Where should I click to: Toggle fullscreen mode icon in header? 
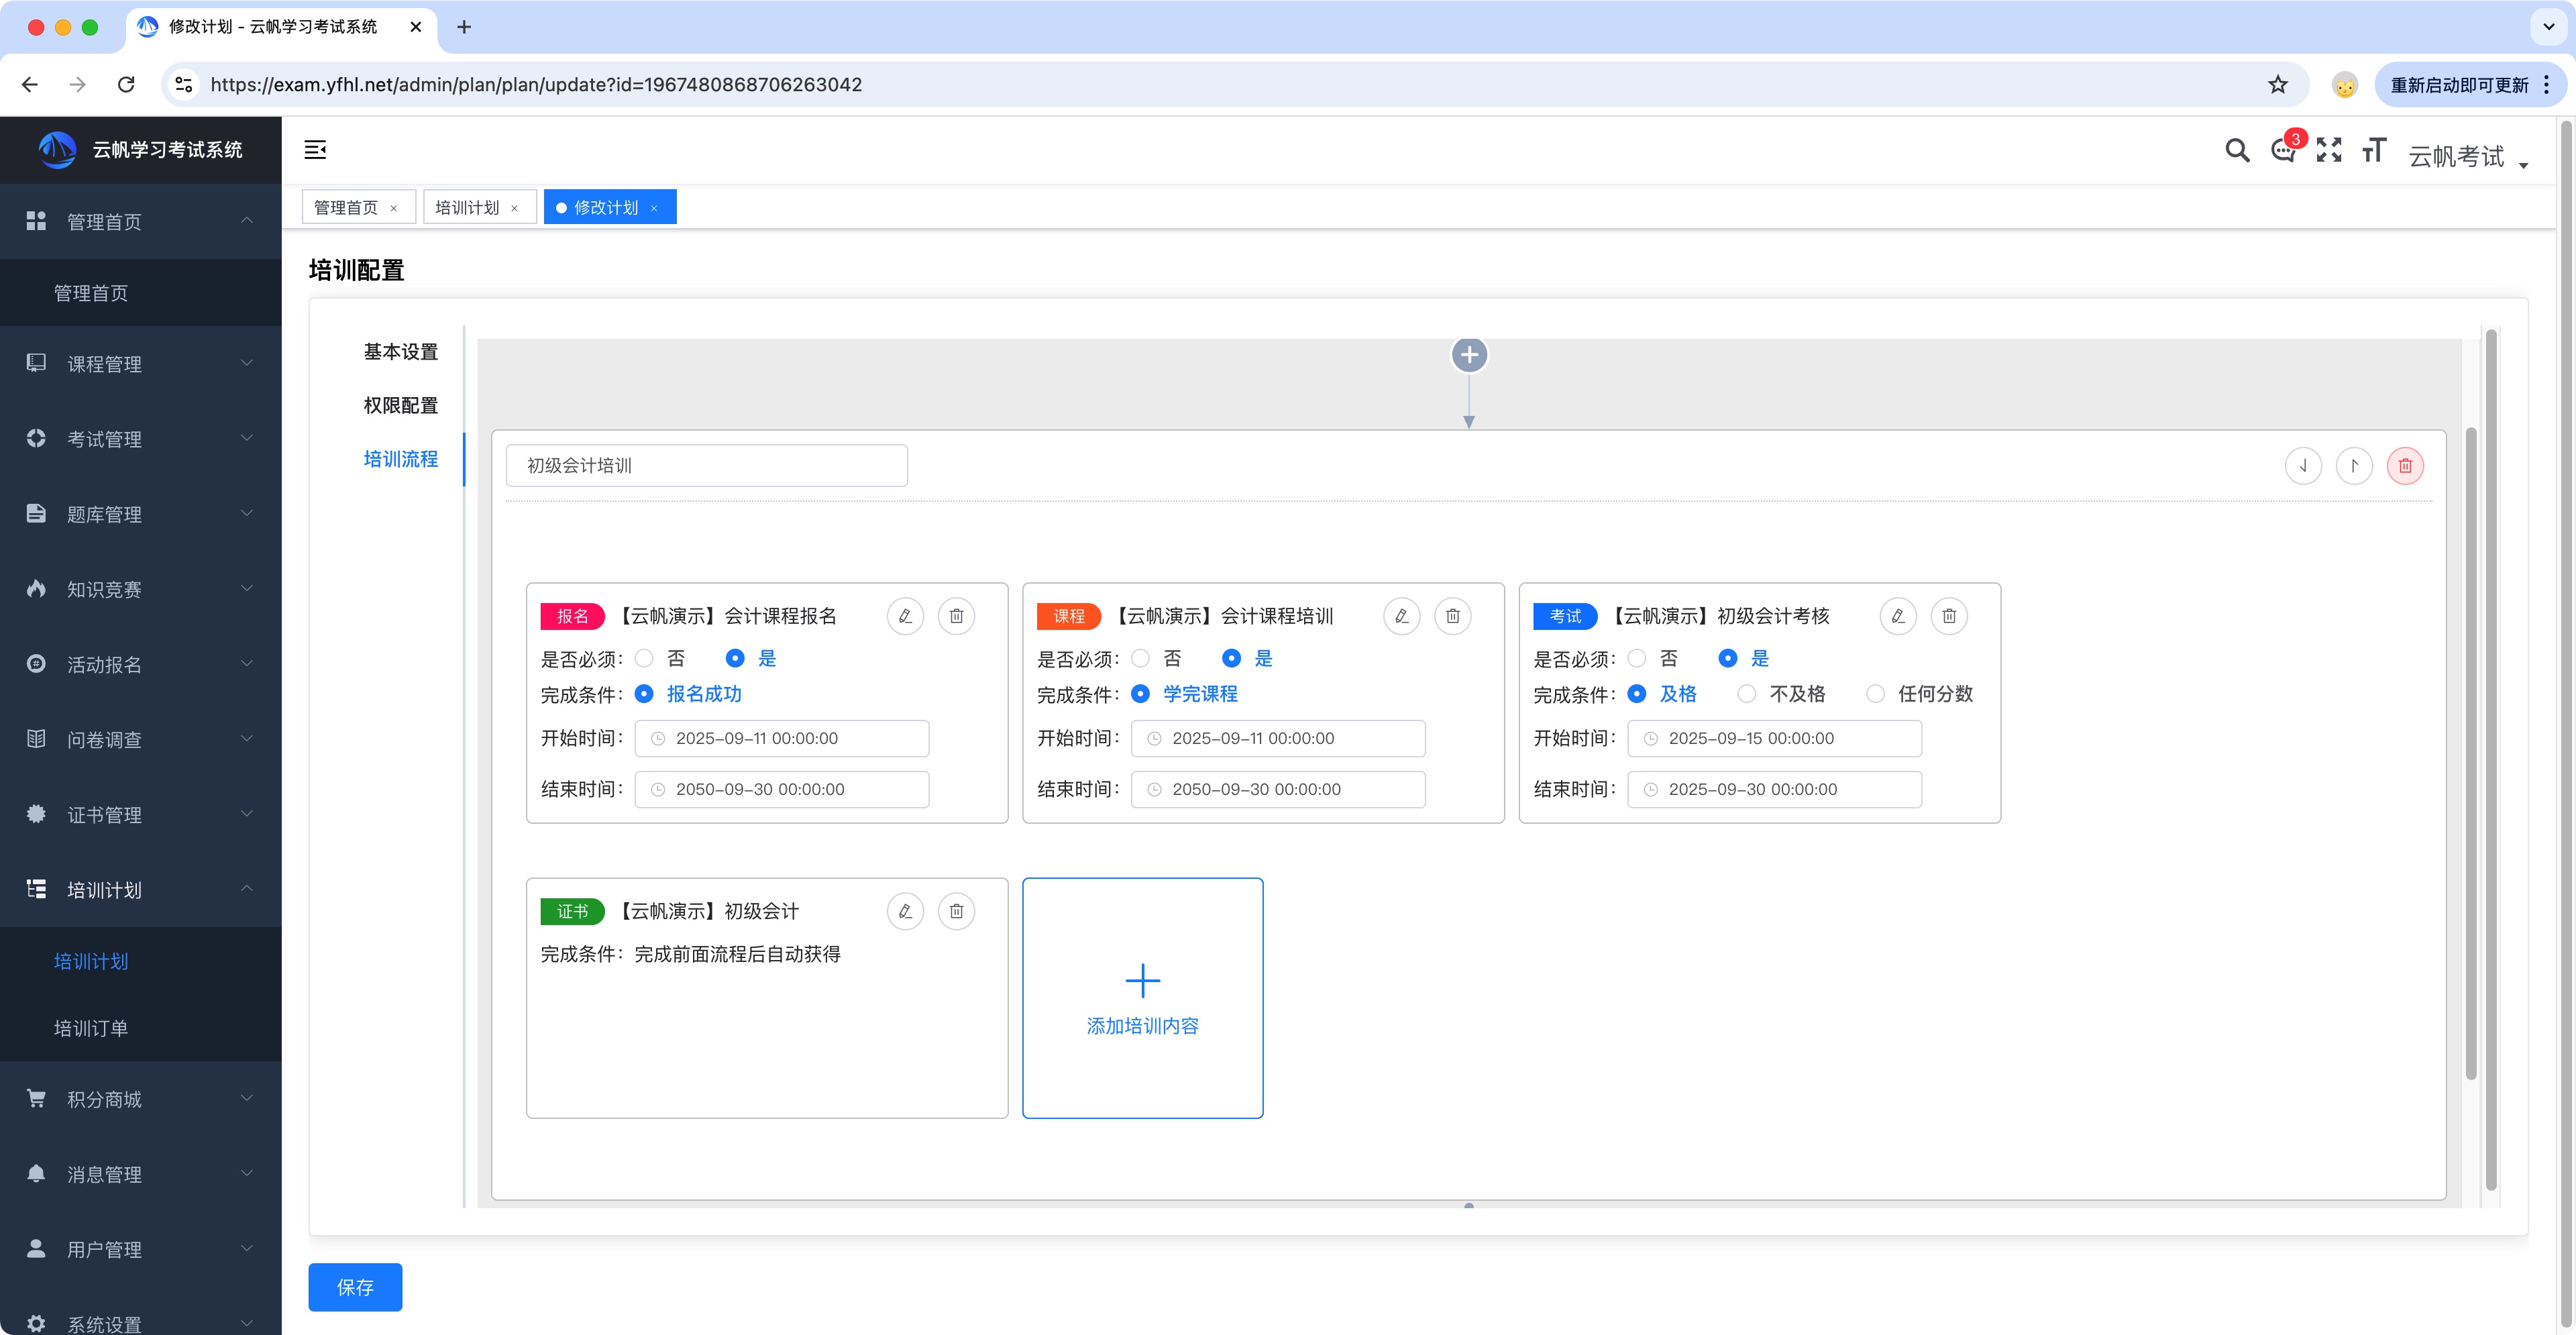coord(2329,150)
